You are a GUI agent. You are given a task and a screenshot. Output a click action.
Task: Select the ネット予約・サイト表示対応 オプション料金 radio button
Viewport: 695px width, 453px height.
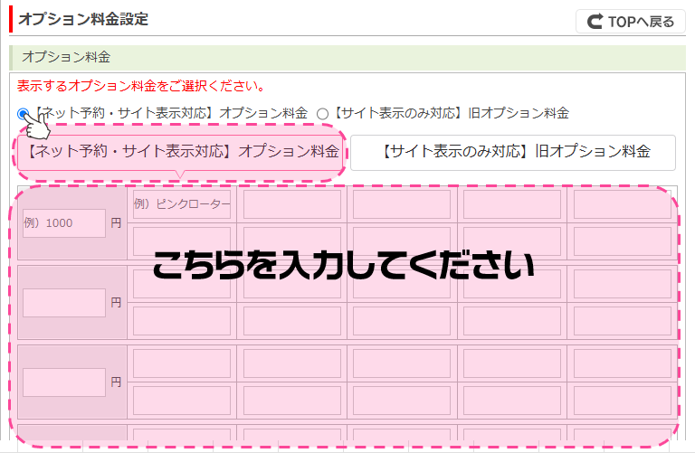(23, 114)
